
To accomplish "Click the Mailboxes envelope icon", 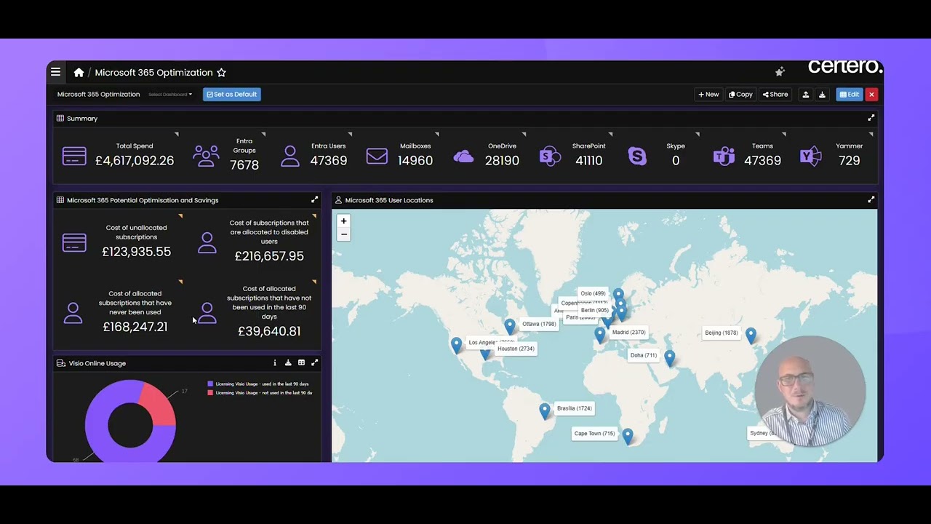I will (377, 156).
